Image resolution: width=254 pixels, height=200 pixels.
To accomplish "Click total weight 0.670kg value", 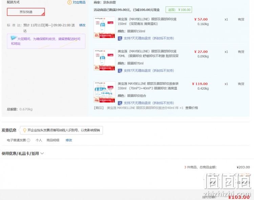I will (26, 109).
